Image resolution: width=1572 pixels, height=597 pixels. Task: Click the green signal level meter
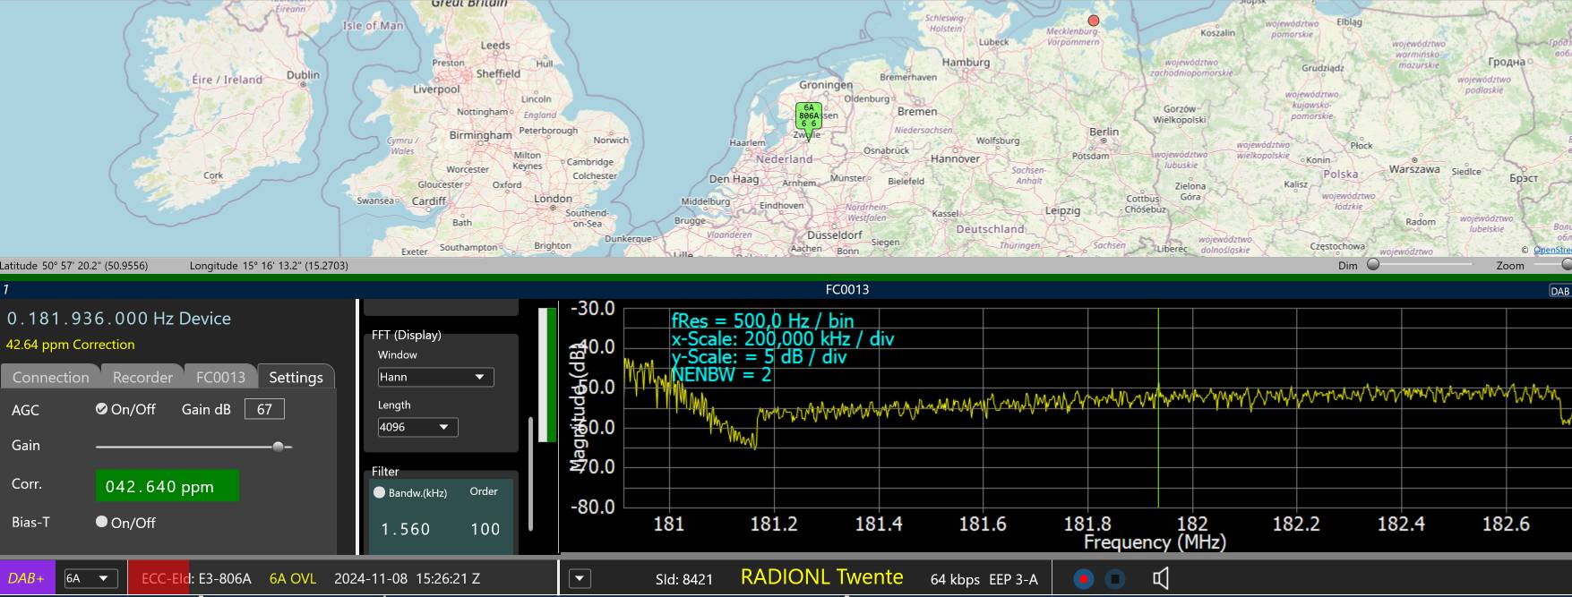[546, 375]
